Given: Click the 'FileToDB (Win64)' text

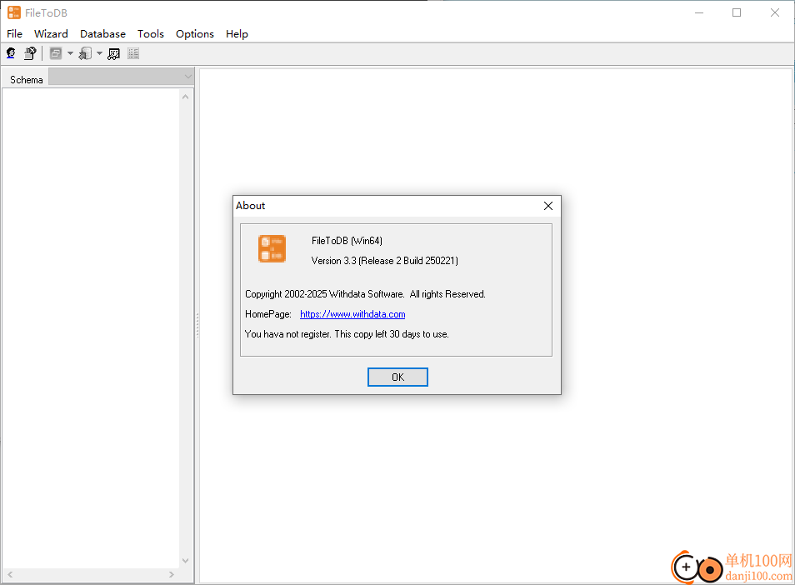Looking at the screenshot, I should coord(347,241).
